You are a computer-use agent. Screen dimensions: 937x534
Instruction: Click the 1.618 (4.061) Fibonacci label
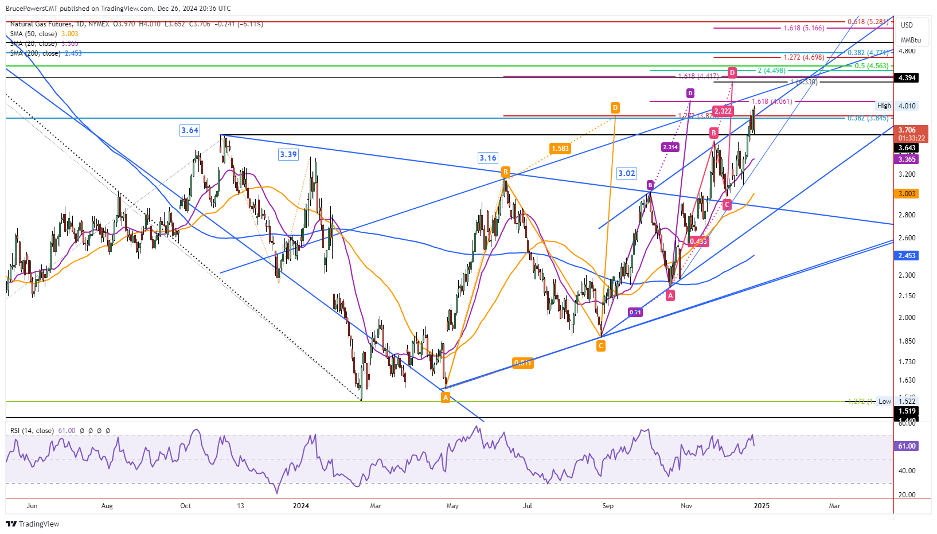pos(772,102)
